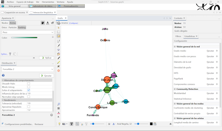
Task: Select the rectangle selection tool
Action: pyautogui.click(x=59, y=32)
